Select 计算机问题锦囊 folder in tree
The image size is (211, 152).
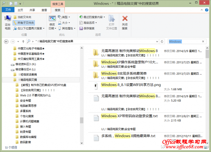click(27, 121)
